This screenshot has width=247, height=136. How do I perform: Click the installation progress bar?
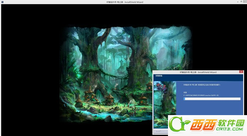(212, 99)
